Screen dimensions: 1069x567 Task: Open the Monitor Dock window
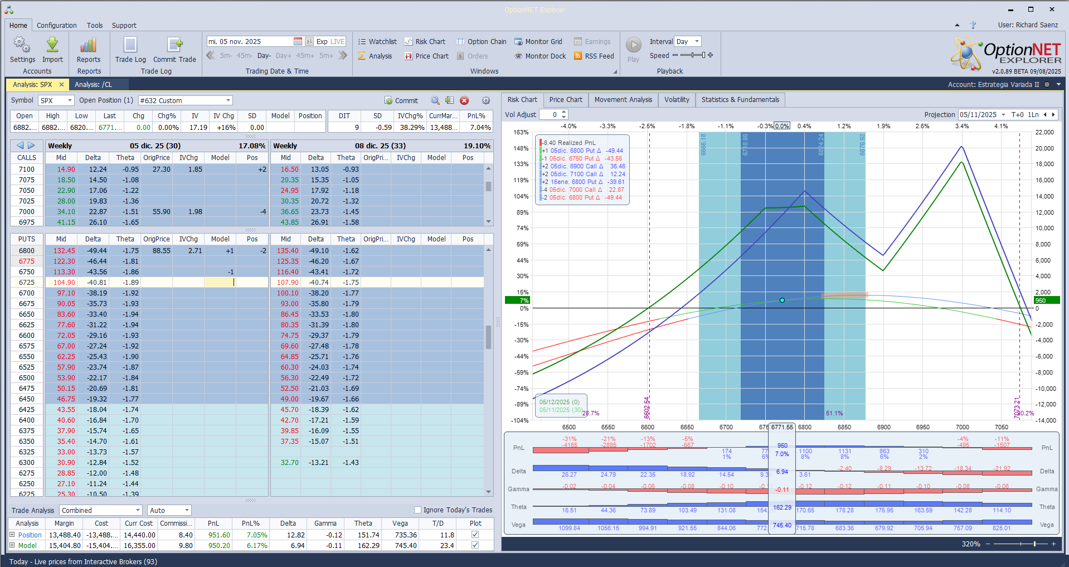pos(540,56)
